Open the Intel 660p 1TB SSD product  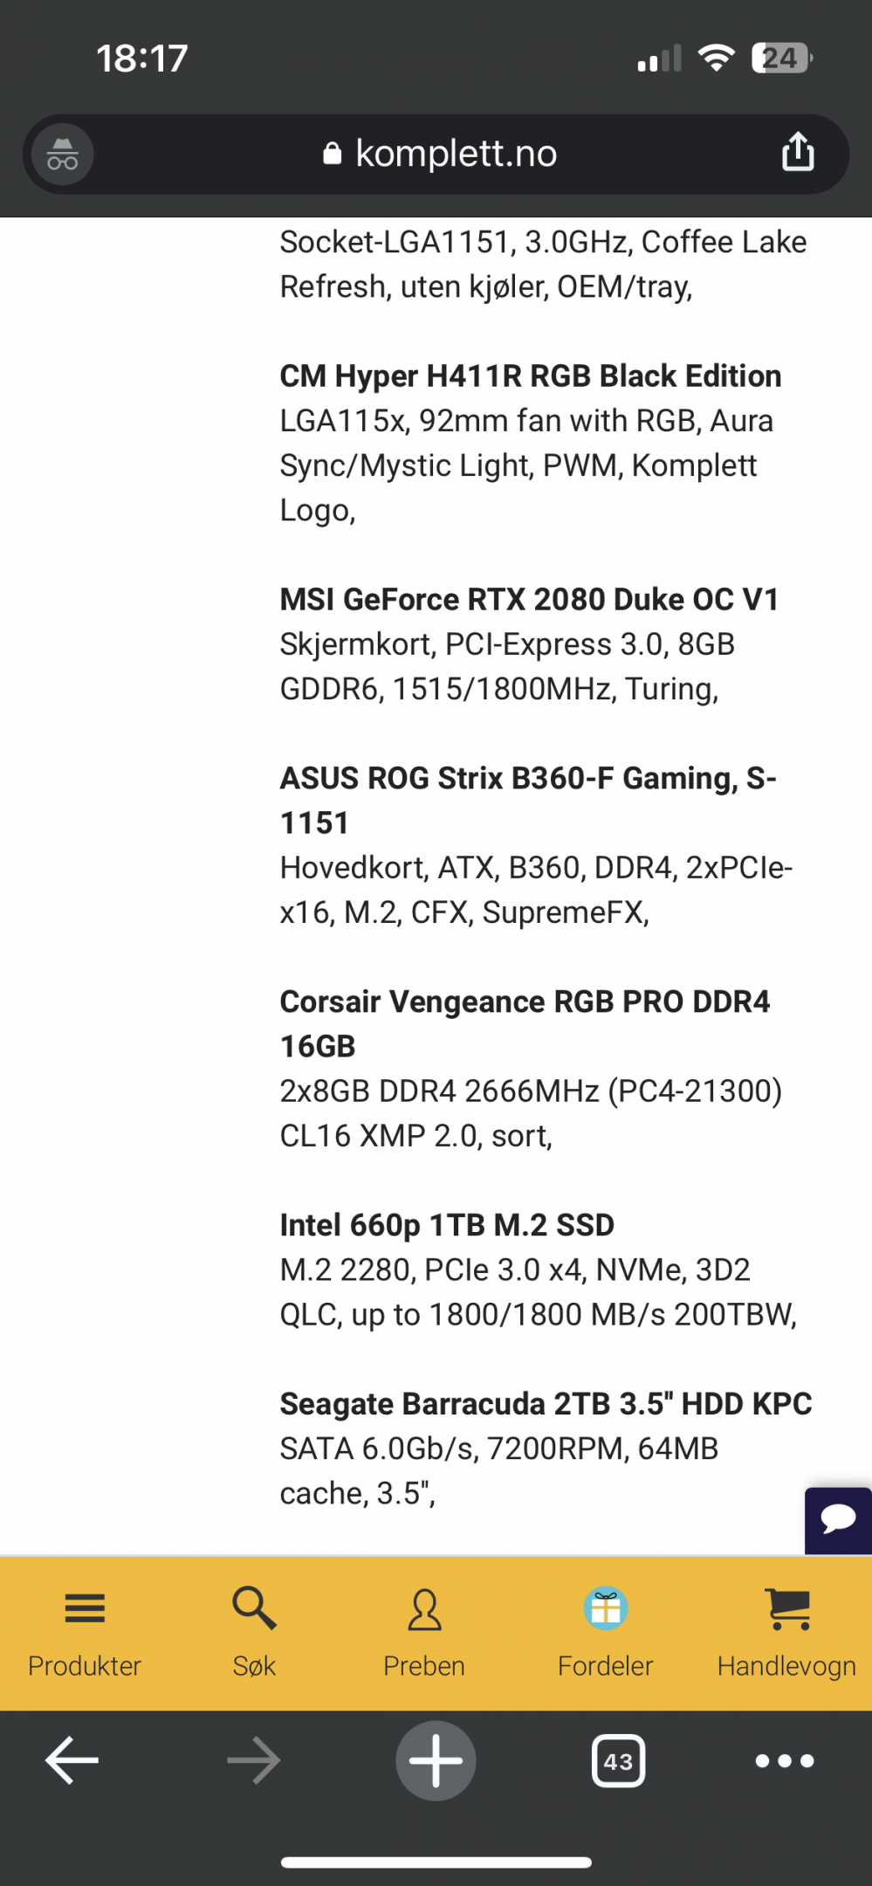(x=447, y=1225)
